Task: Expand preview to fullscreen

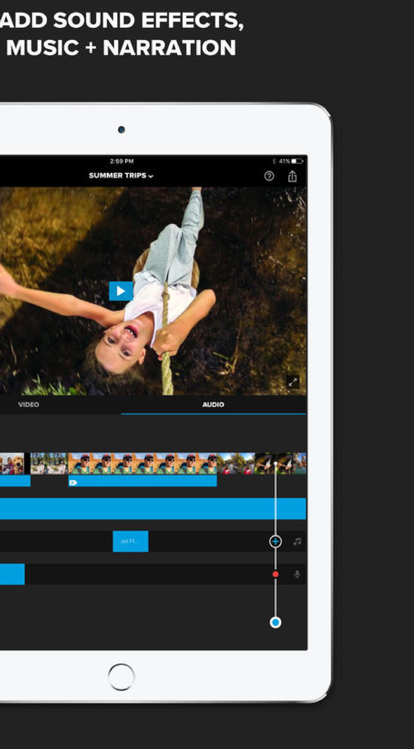Action: [x=293, y=382]
